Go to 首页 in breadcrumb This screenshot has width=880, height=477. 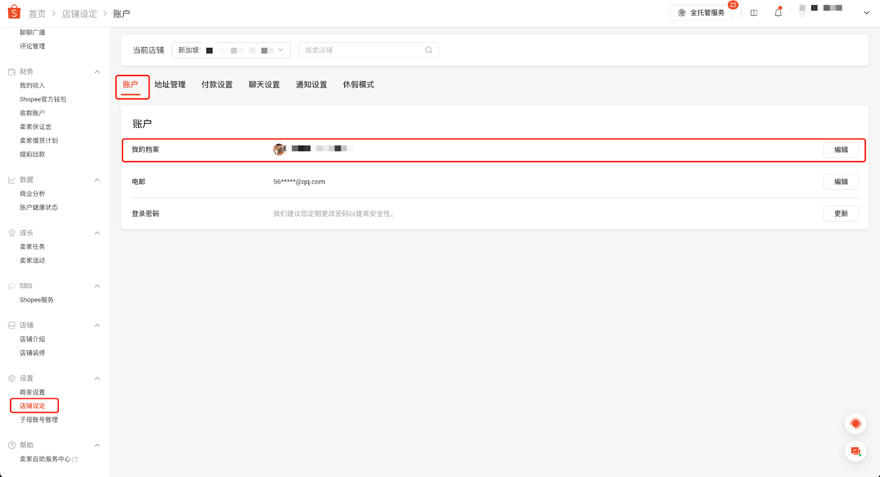(x=37, y=14)
